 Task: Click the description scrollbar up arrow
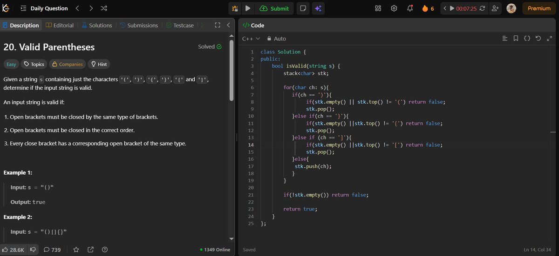[231, 36]
